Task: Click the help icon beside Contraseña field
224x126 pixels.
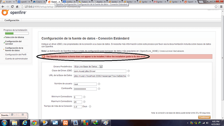Action: 99,89
